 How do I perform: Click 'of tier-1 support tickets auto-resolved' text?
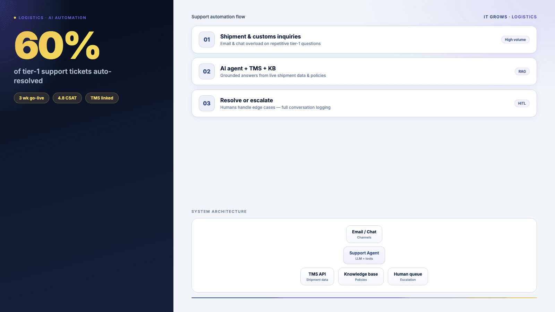click(x=62, y=76)
